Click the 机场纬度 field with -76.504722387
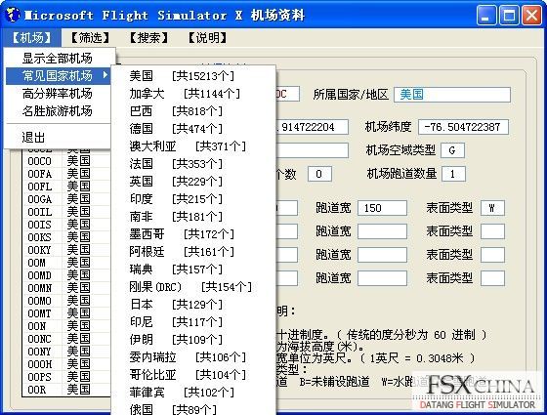Viewport: 547px width, 415px height. [463, 127]
